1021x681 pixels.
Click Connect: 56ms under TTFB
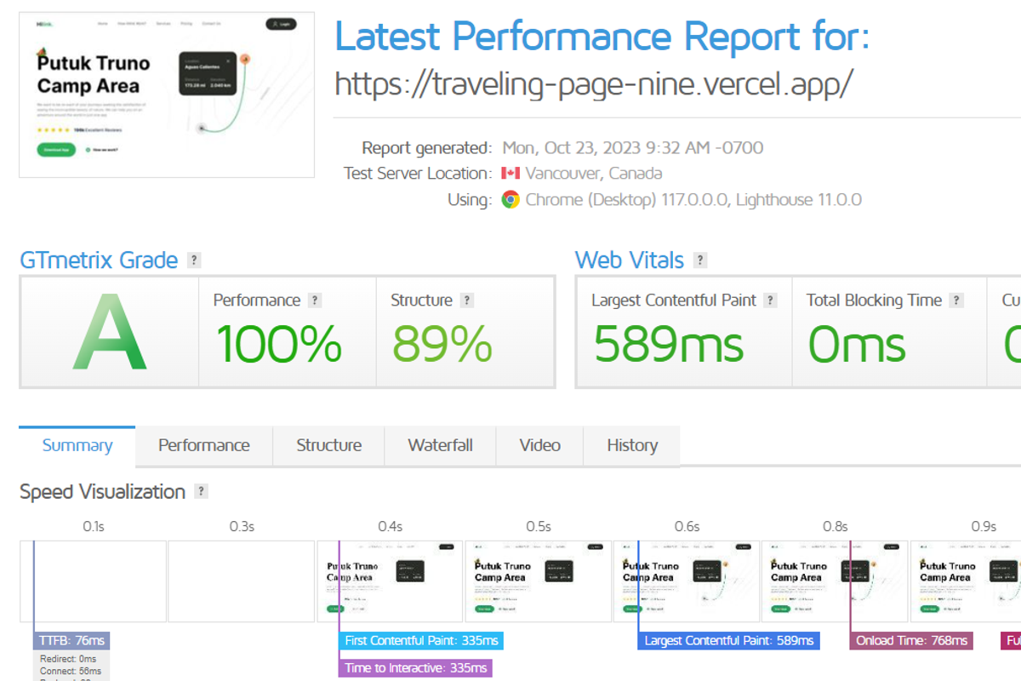click(x=71, y=672)
